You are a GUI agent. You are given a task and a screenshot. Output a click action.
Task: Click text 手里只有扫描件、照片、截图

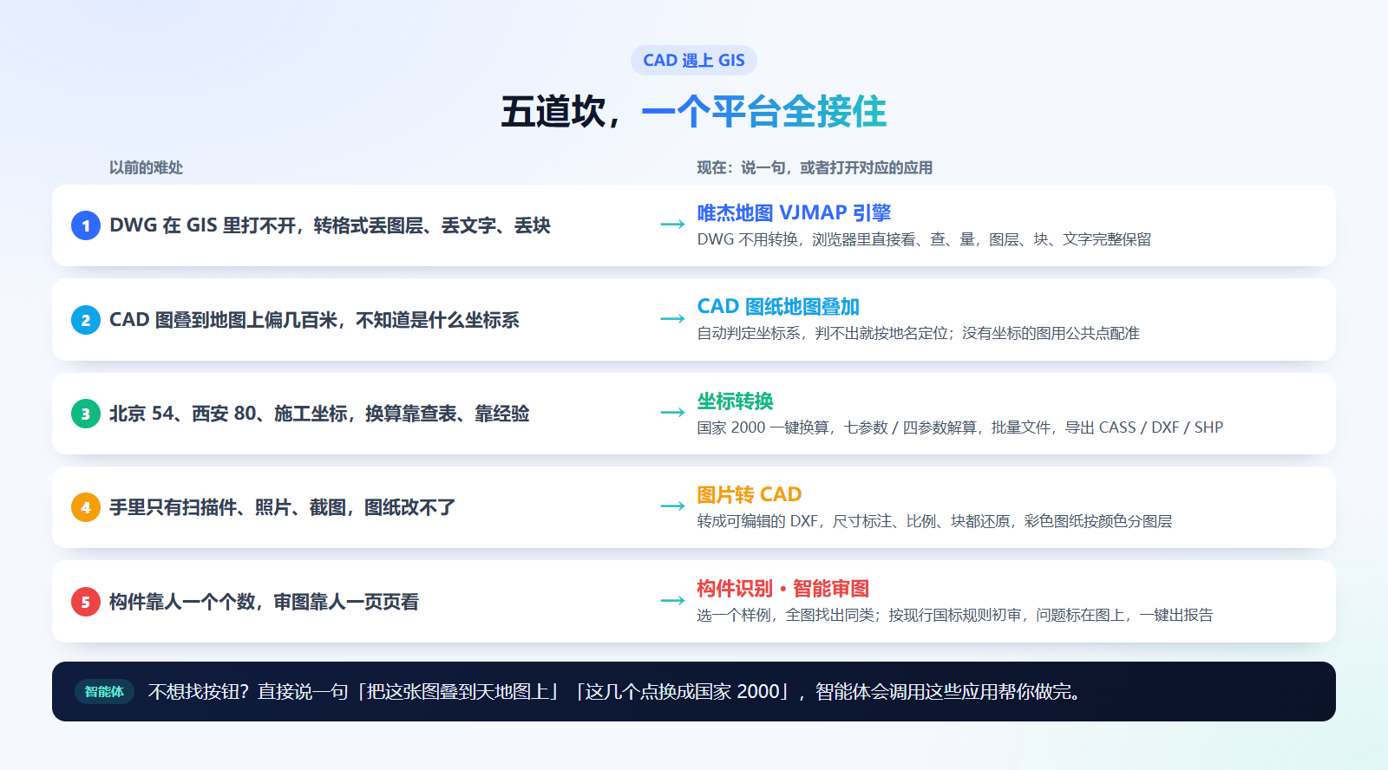tap(228, 507)
